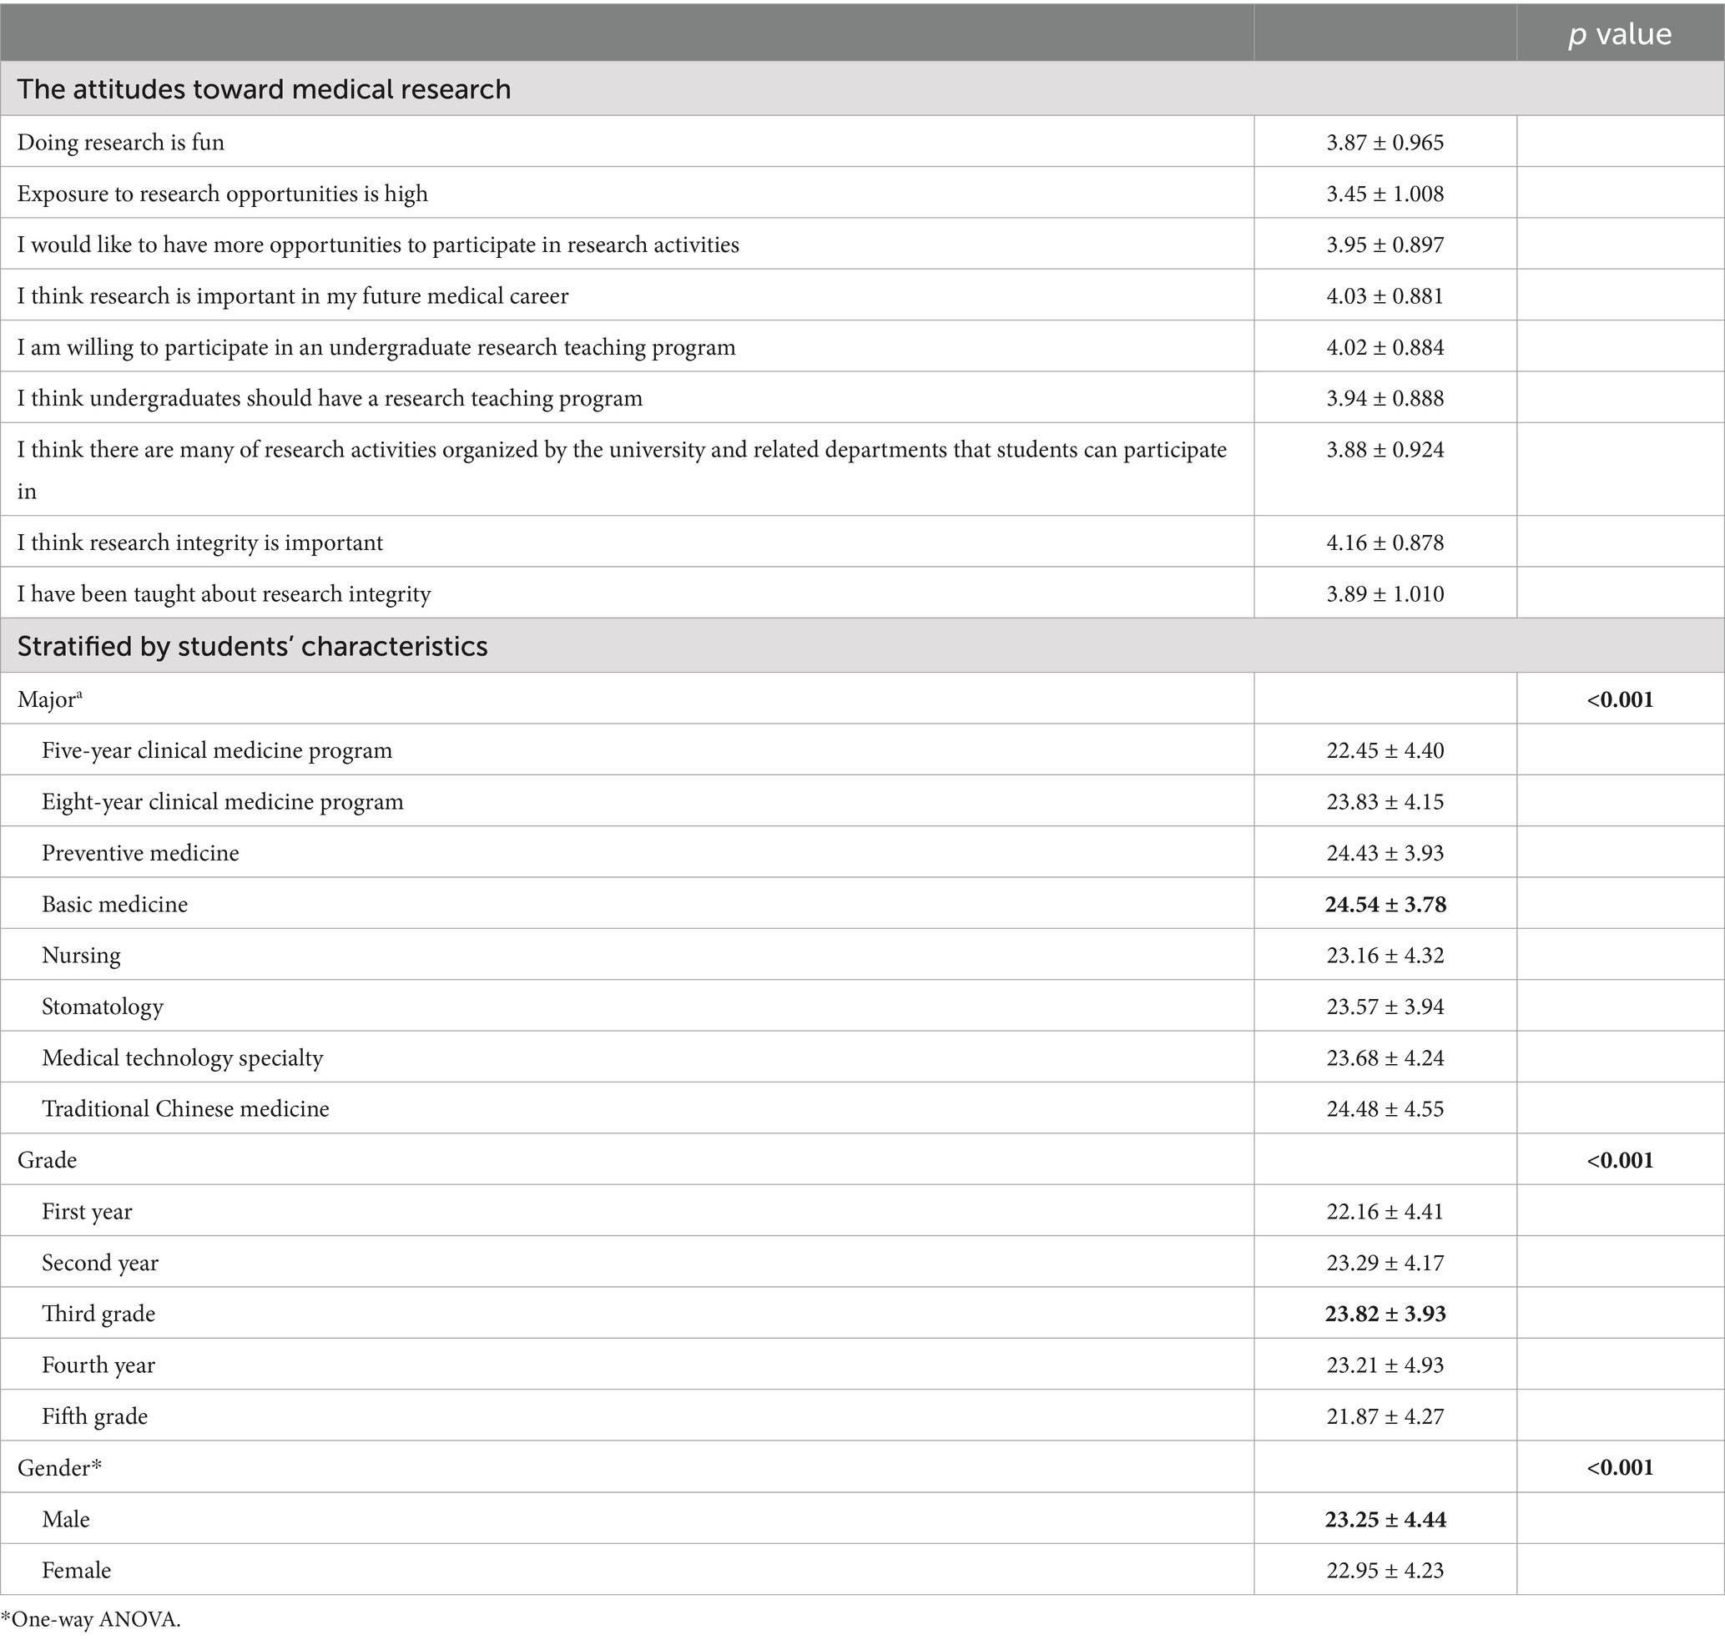The width and height of the screenshot is (1725, 1640).
Task: Select the value 4.03 ± 0.881
Action: pyautogui.click(x=1385, y=296)
